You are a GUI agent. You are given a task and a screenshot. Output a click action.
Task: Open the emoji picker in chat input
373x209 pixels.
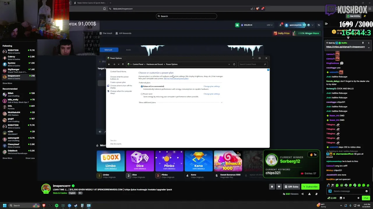[367, 191]
